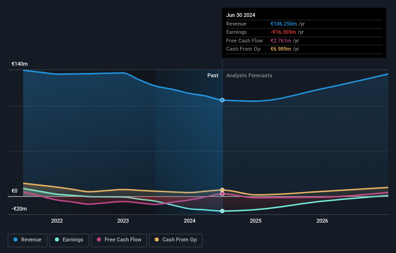Viewport: 396px width, 253px height.
Task: Select the Revenue data point marker
Action: click(x=222, y=100)
